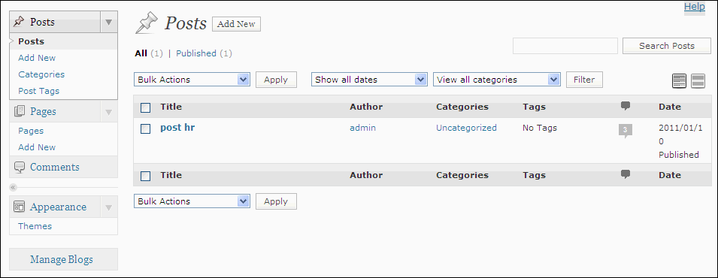Screen dimensions: 718x278
Task: Click the Filter button
Action: [x=584, y=79]
